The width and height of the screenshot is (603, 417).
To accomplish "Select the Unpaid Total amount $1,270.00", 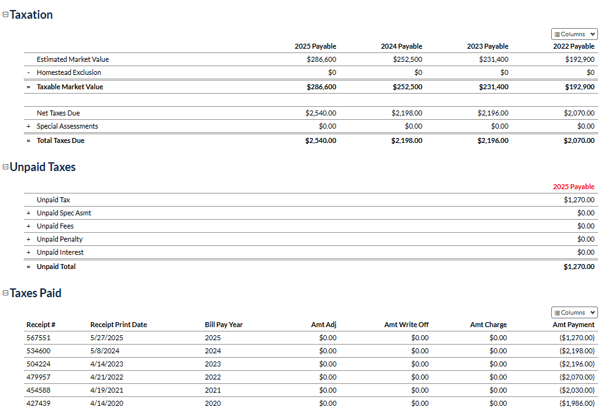I will (579, 267).
